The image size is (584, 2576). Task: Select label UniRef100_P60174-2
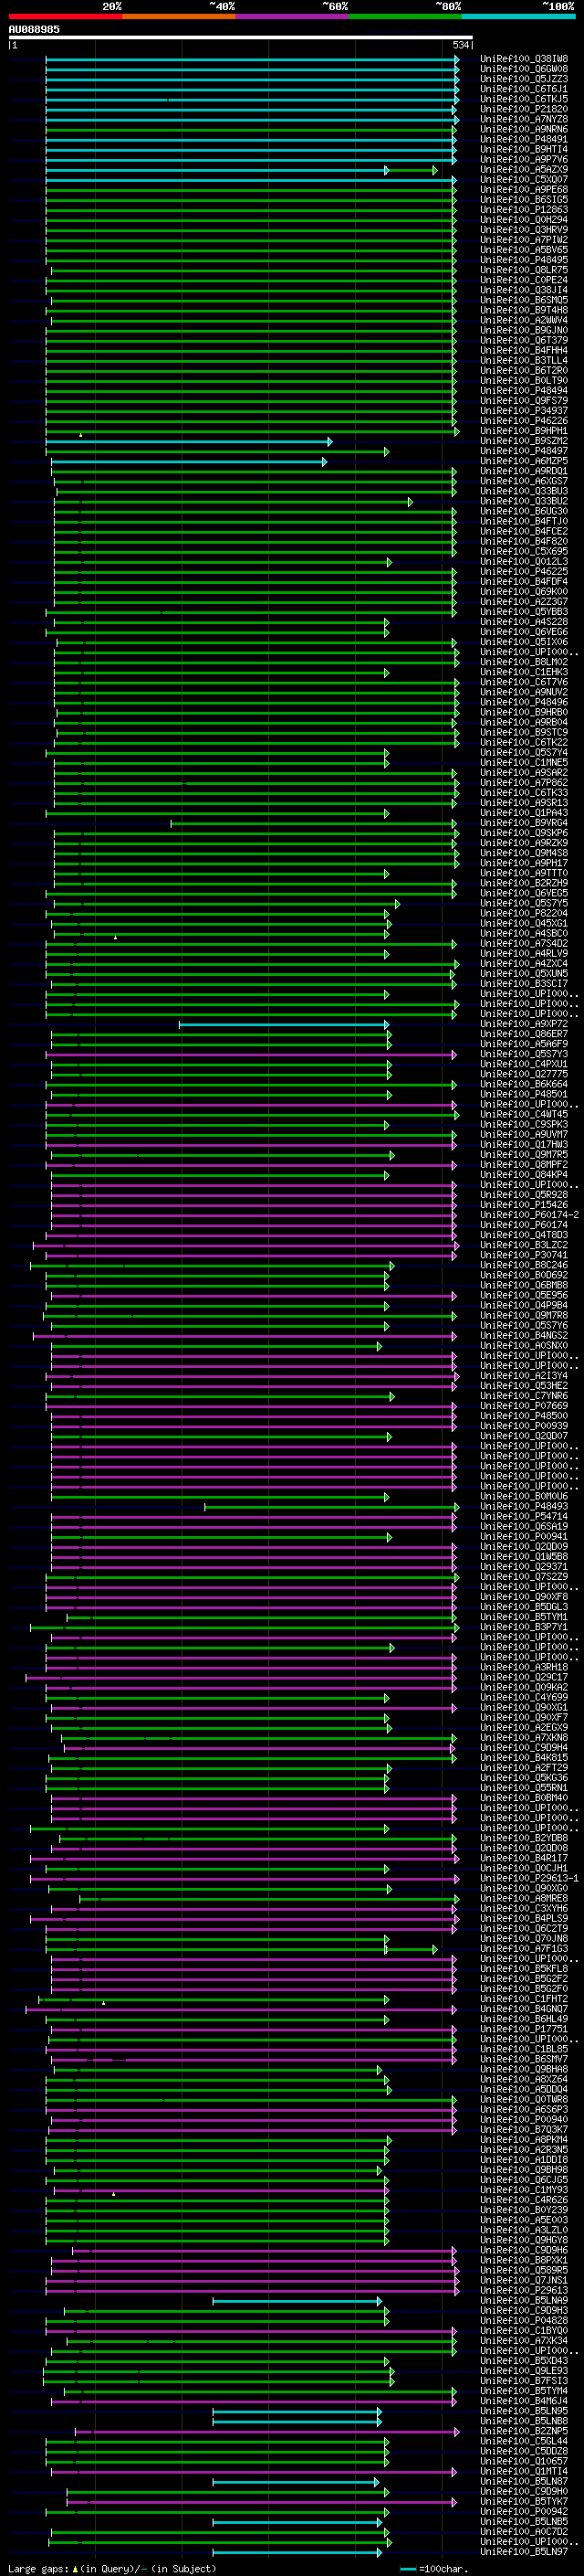(x=530, y=1216)
